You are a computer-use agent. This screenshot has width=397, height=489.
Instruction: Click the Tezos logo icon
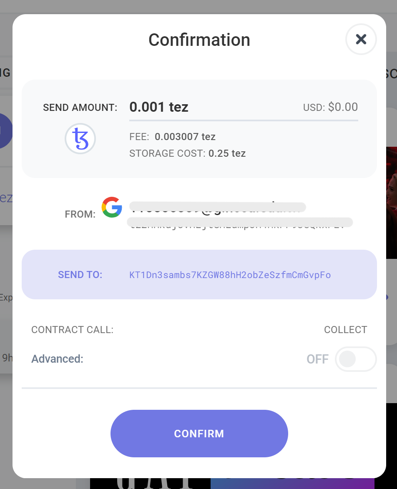[80, 138]
